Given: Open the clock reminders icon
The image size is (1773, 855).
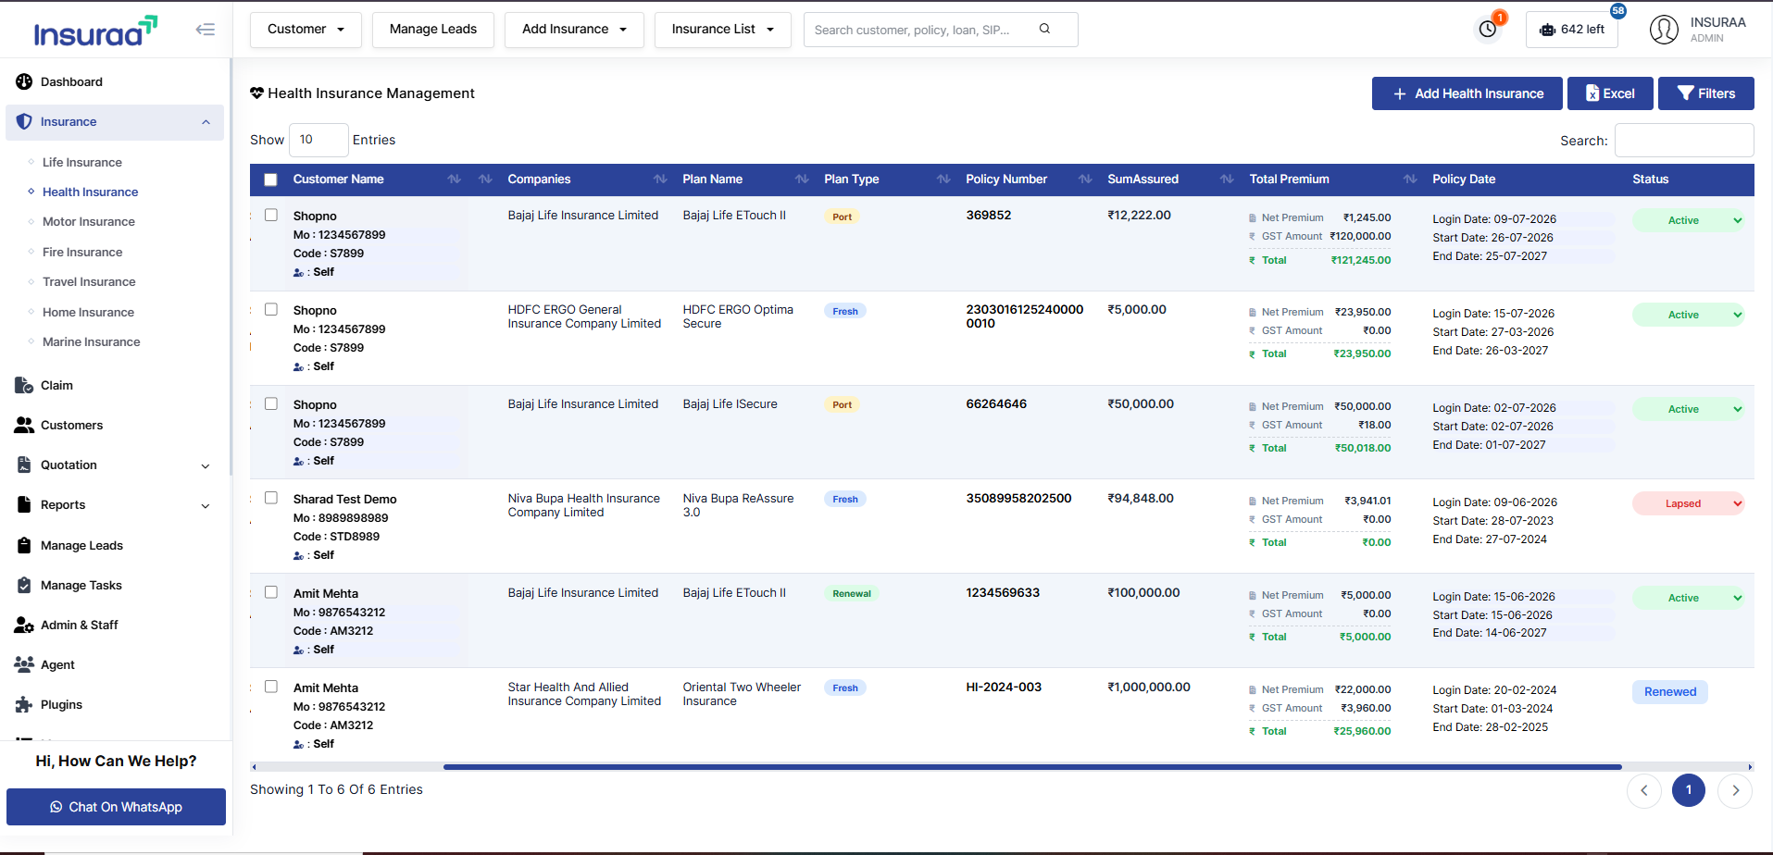Looking at the screenshot, I should (1488, 30).
